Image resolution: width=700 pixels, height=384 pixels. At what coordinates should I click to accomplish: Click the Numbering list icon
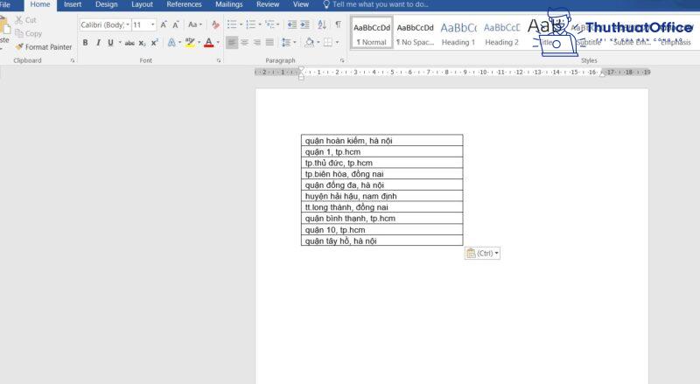click(x=251, y=24)
